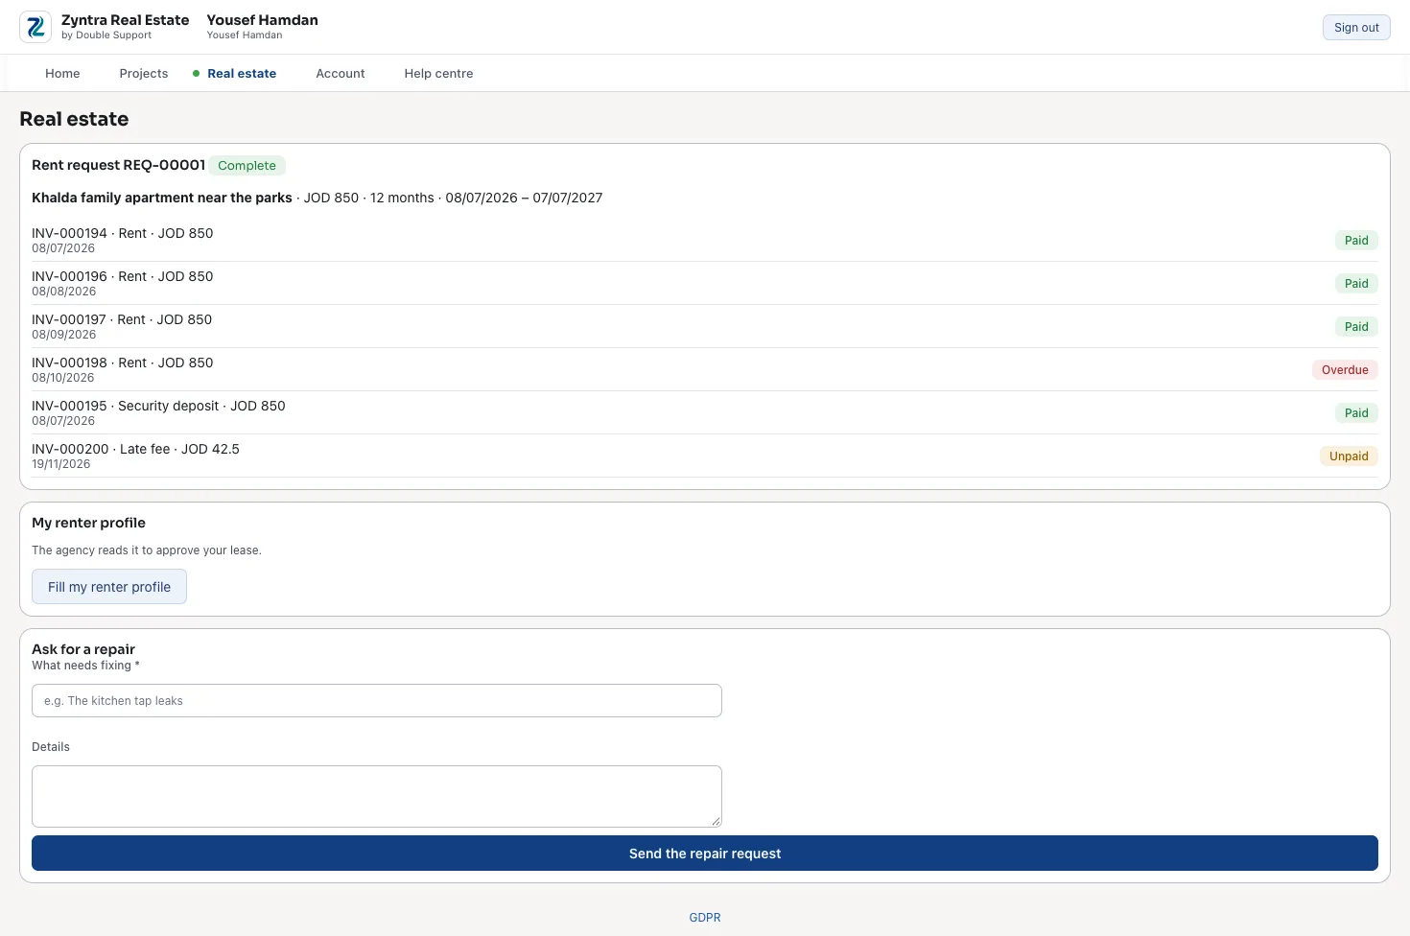
Task: Click the date 19/11/2026 under Late fee
Action: [x=60, y=464]
